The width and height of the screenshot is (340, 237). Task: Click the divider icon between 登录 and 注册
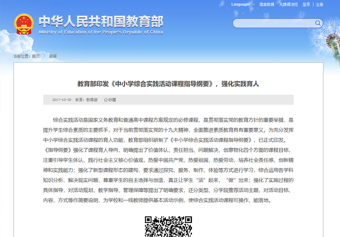pyautogui.click(x=313, y=4)
